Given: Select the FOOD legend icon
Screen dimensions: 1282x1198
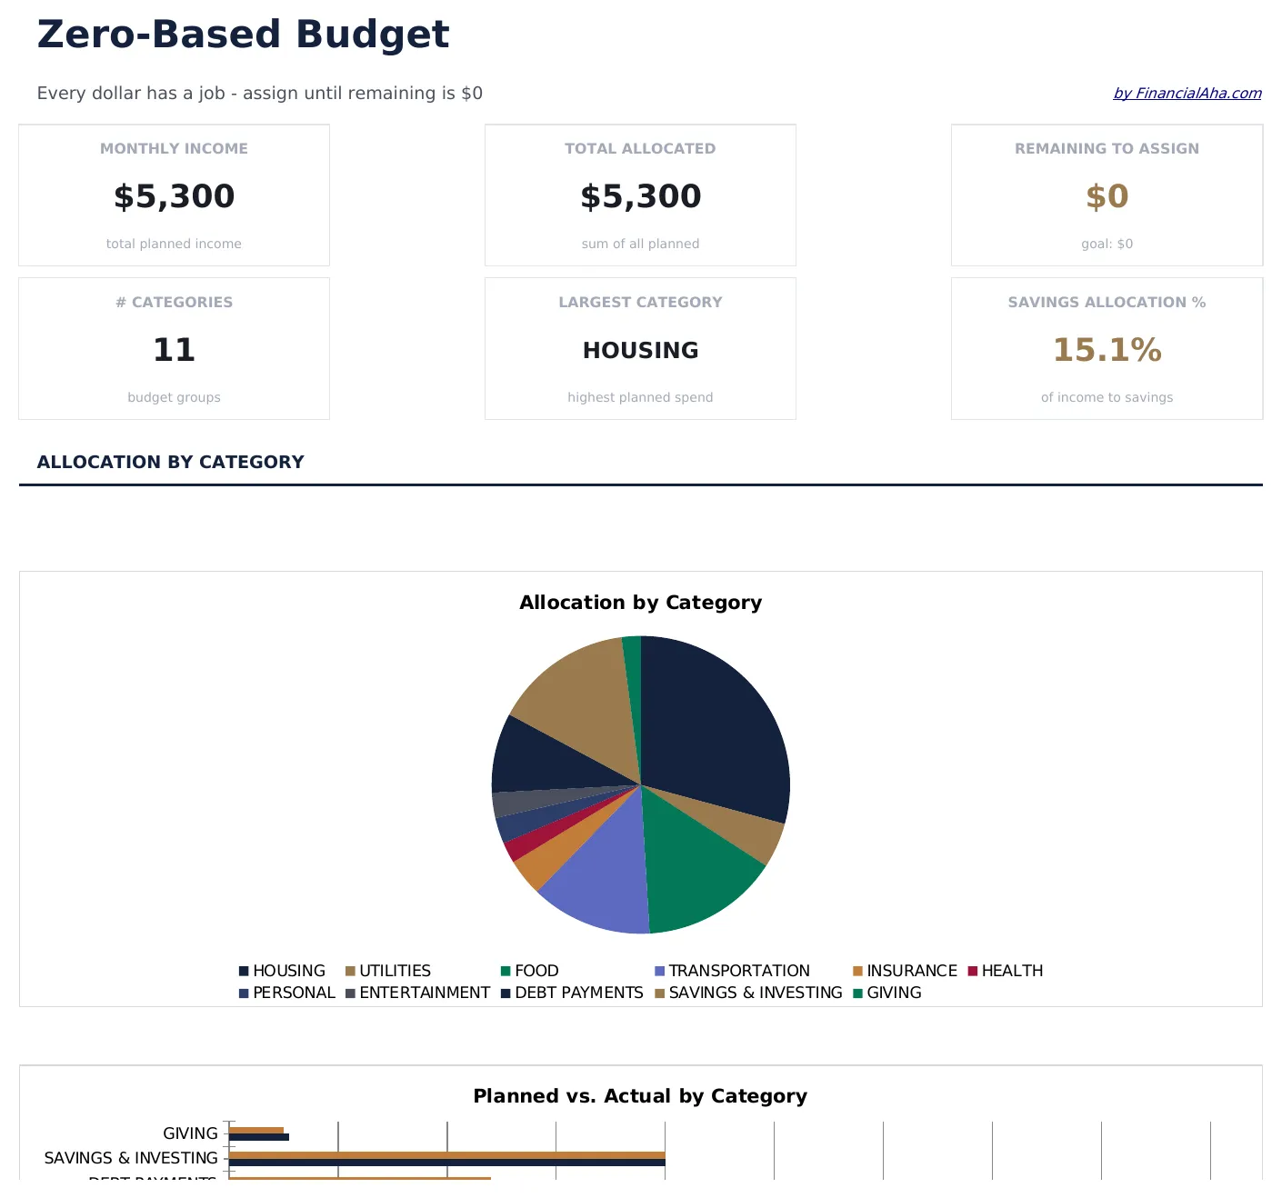Looking at the screenshot, I should [x=505, y=970].
